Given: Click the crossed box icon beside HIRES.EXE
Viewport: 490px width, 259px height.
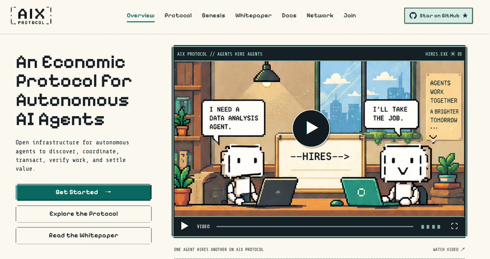Looking at the screenshot, I should pyautogui.click(x=460, y=54).
